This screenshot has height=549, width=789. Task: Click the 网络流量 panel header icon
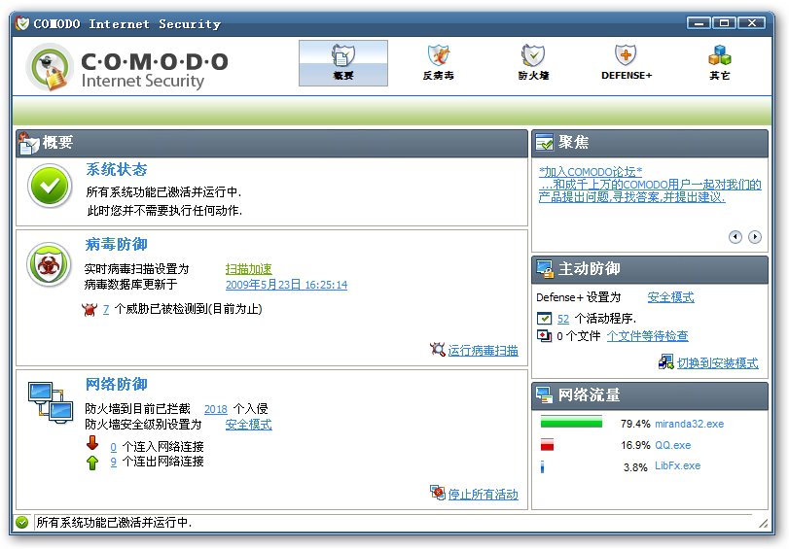(x=545, y=395)
